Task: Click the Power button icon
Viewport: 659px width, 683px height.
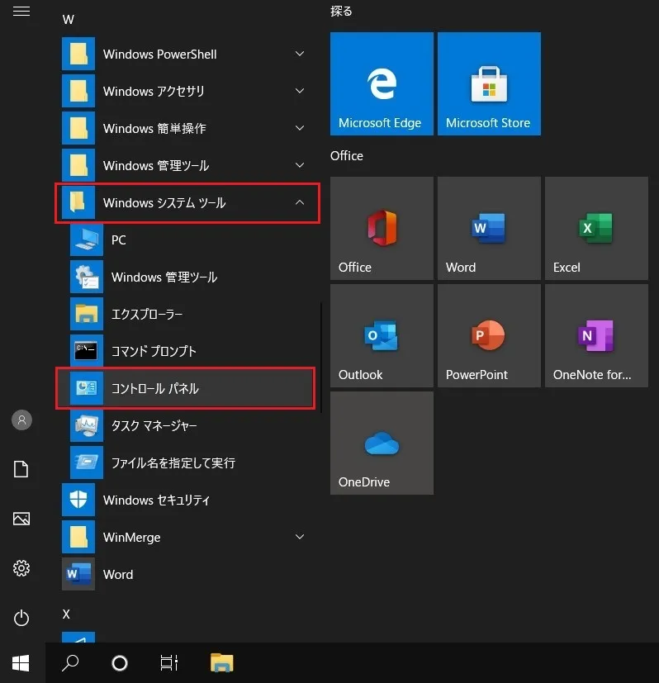Action: 21,618
